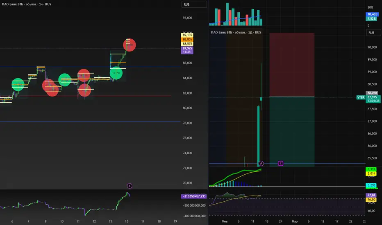Click the purple 77,84 RSI value label

[371, 195]
